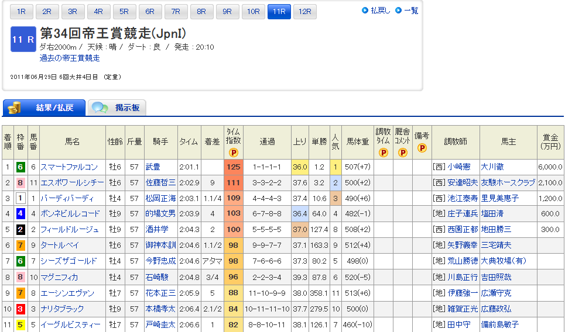The image size is (565, 332).
Task: Open trainer 小崎憲 link
Action: (458, 167)
